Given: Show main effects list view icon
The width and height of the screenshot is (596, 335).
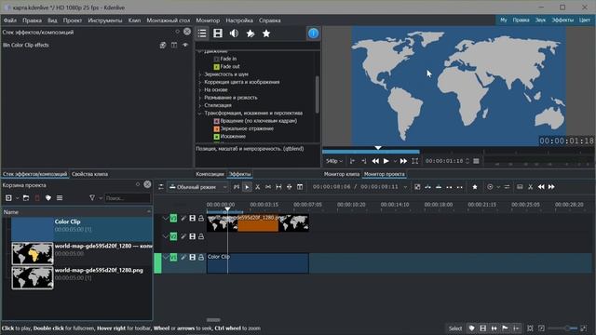Looking at the screenshot, I should pos(202,33).
